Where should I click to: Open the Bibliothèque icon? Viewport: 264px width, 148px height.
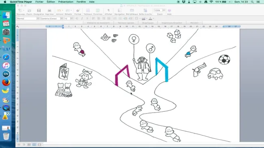pyautogui.click(x=132, y=11)
